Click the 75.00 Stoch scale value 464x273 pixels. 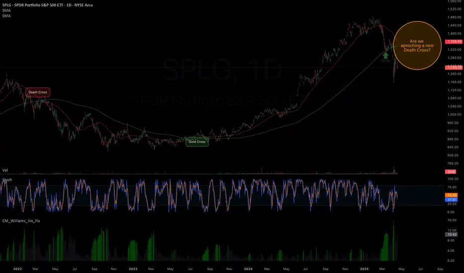point(452,187)
